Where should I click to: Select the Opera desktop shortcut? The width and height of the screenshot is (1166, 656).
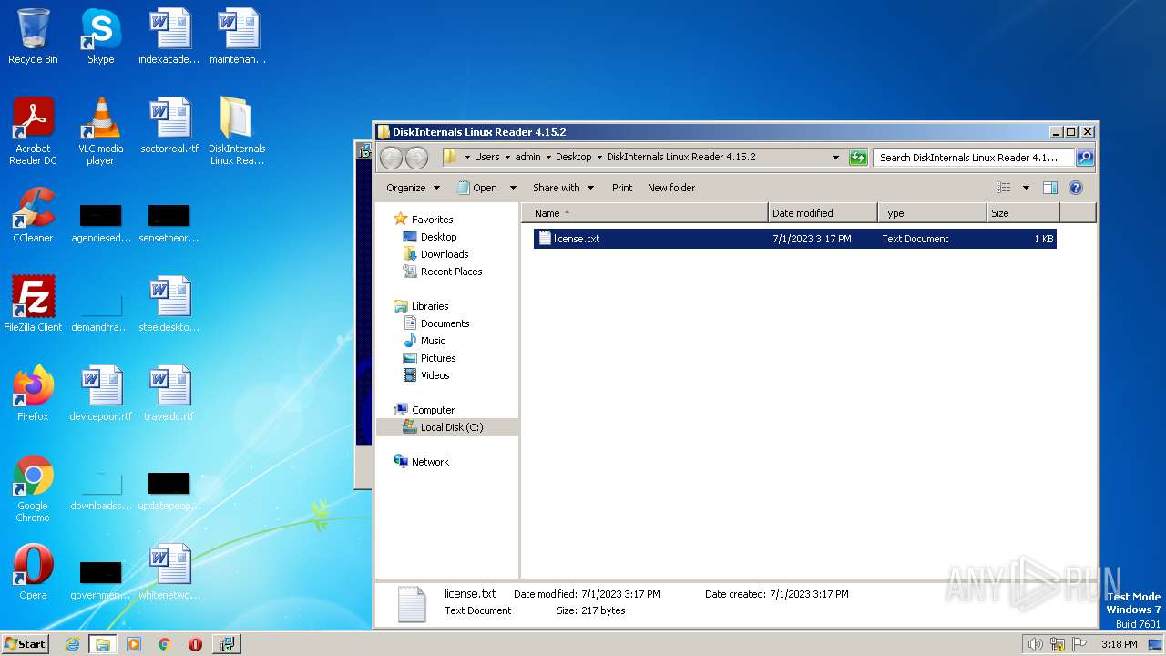pyautogui.click(x=33, y=572)
